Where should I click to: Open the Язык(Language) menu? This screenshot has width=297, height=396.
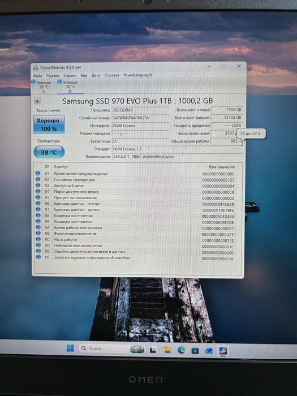[137, 75]
